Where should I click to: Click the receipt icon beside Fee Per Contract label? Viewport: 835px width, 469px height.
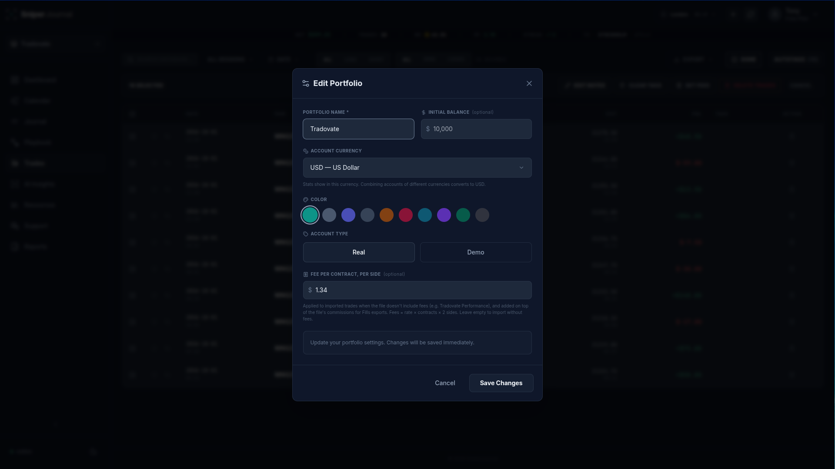coord(306,274)
